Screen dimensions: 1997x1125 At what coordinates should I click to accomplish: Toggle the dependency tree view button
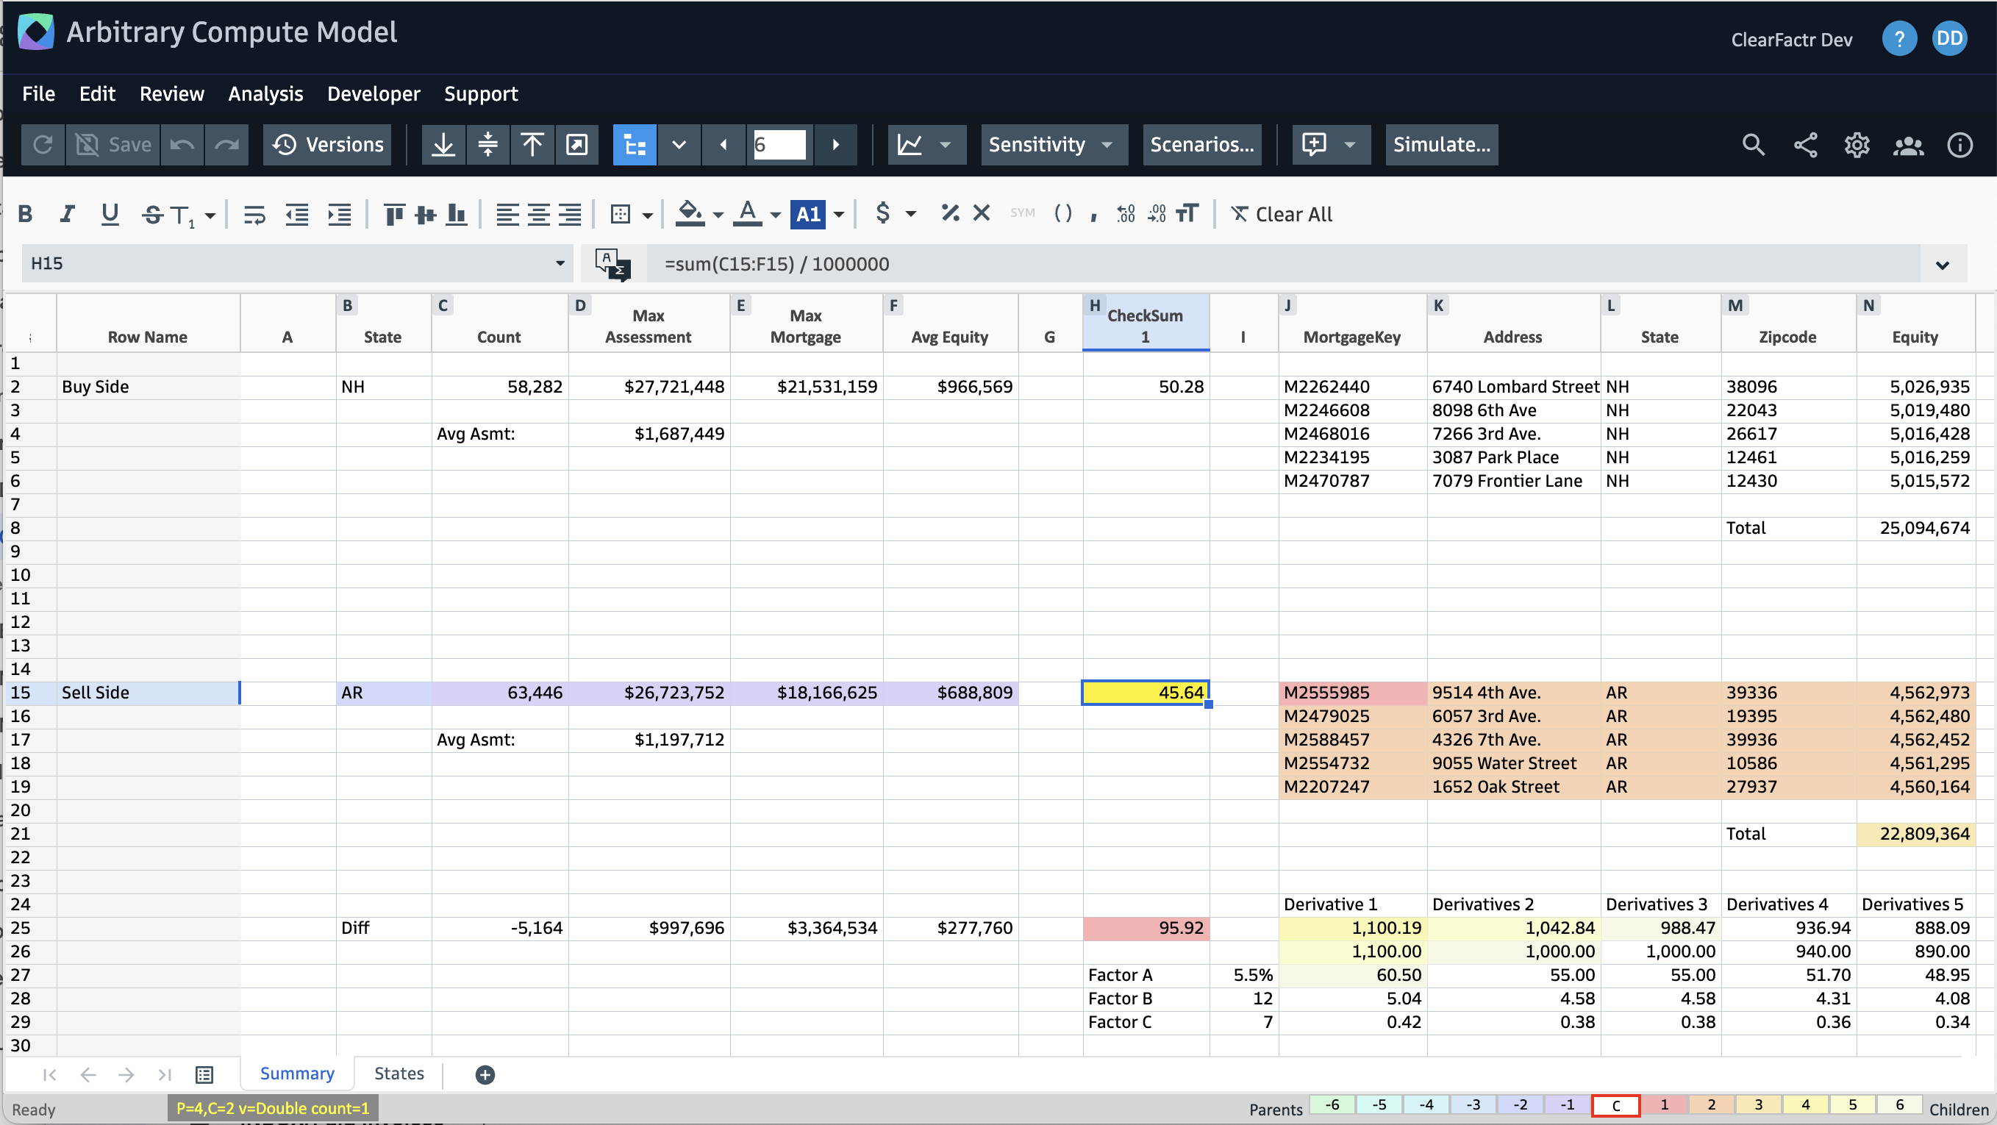(x=634, y=145)
